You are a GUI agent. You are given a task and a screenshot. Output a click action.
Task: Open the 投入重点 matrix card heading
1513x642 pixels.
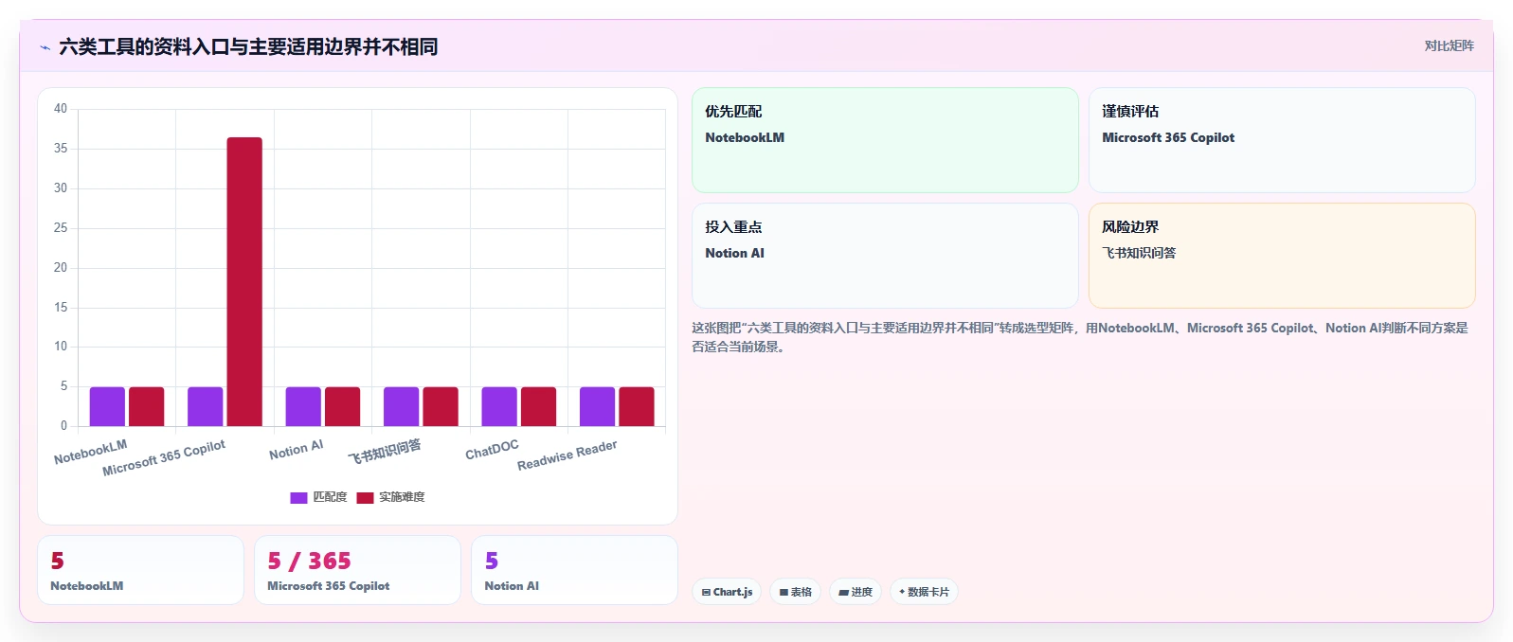[733, 226]
